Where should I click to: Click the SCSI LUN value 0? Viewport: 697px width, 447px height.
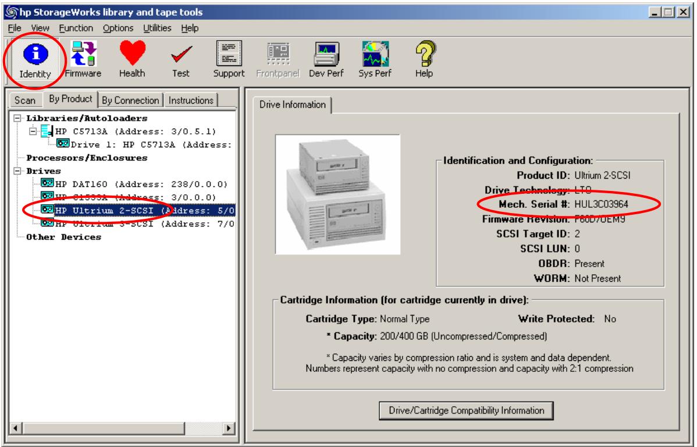click(x=577, y=249)
